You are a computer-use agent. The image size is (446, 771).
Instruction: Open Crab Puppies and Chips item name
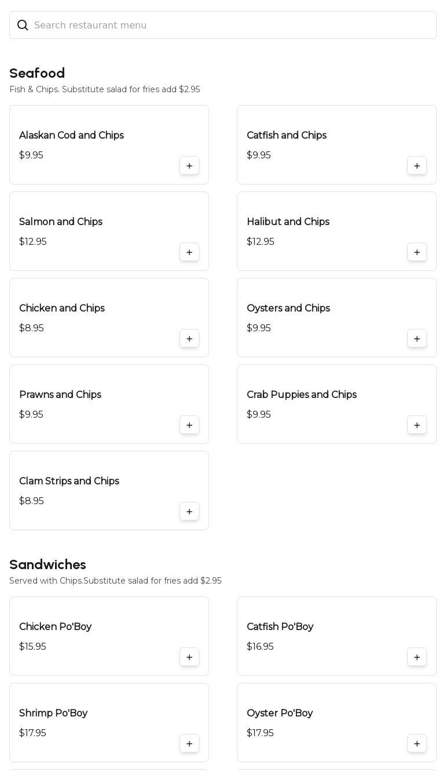tap(301, 394)
